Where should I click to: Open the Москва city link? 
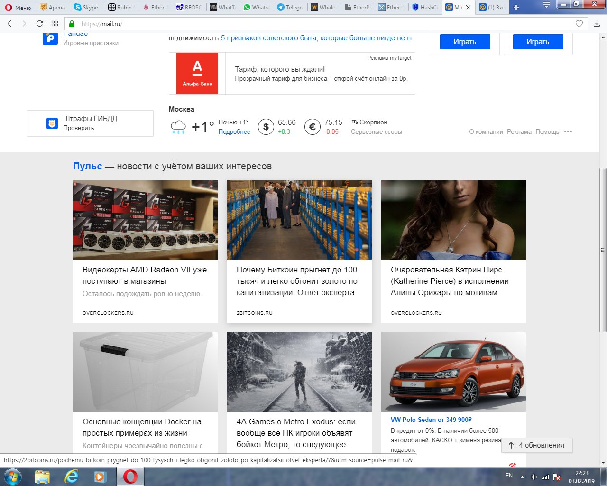coord(182,109)
